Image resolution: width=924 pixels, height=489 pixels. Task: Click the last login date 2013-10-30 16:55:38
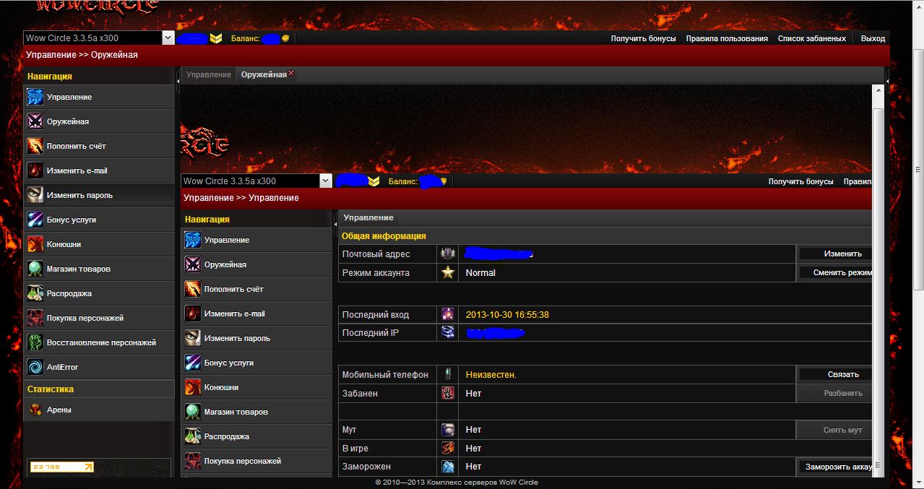click(x=507, y=315)
